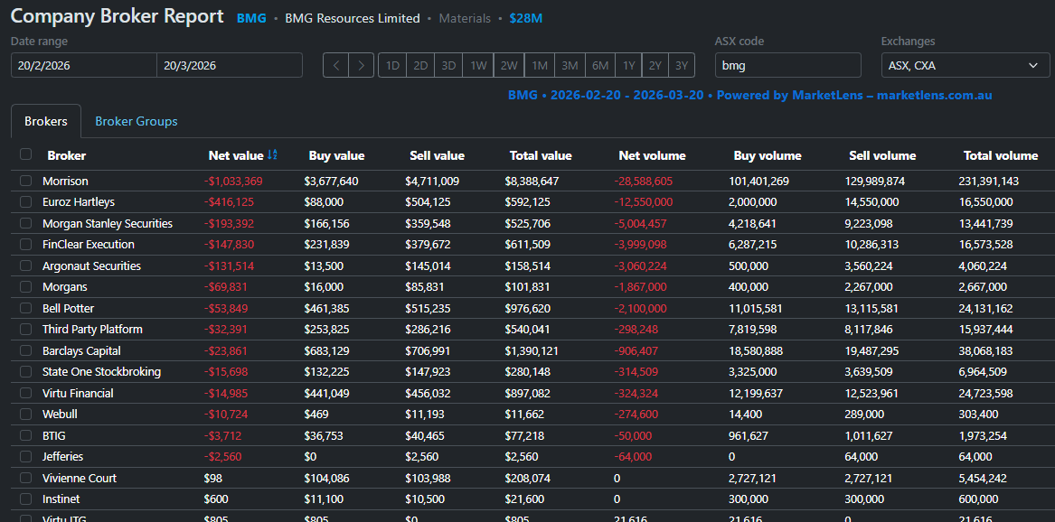Tick the Vivienne Court checkbox
The width and height of the screenshot is (1055, 522).
pos(25,478)
